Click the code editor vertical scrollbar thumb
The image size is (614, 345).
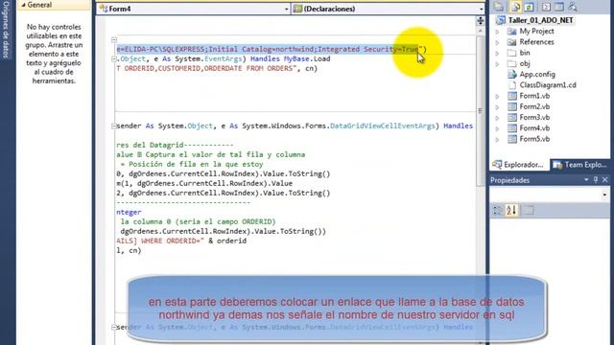coord(481,111)
